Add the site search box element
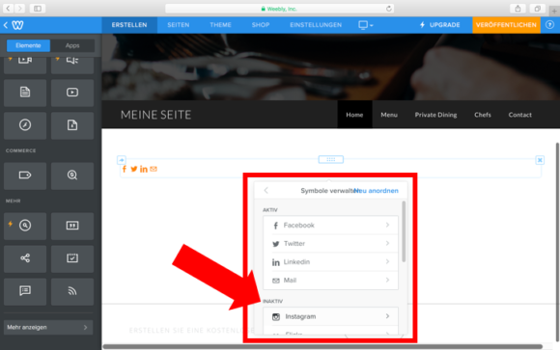Image resolution: width=560 pixels, height=350 pixels. pyautogui.click(x=25, y=226)
